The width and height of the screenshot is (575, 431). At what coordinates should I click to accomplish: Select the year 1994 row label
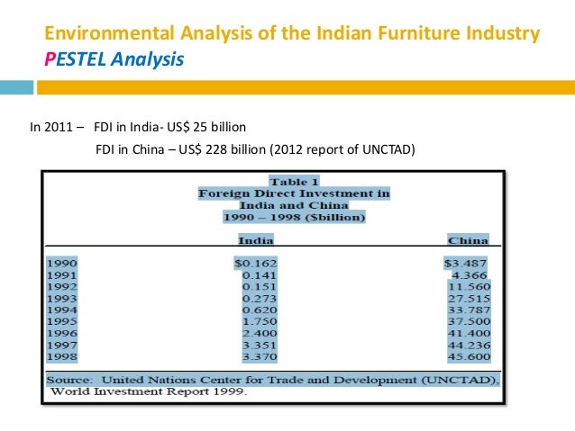point(62,310)
